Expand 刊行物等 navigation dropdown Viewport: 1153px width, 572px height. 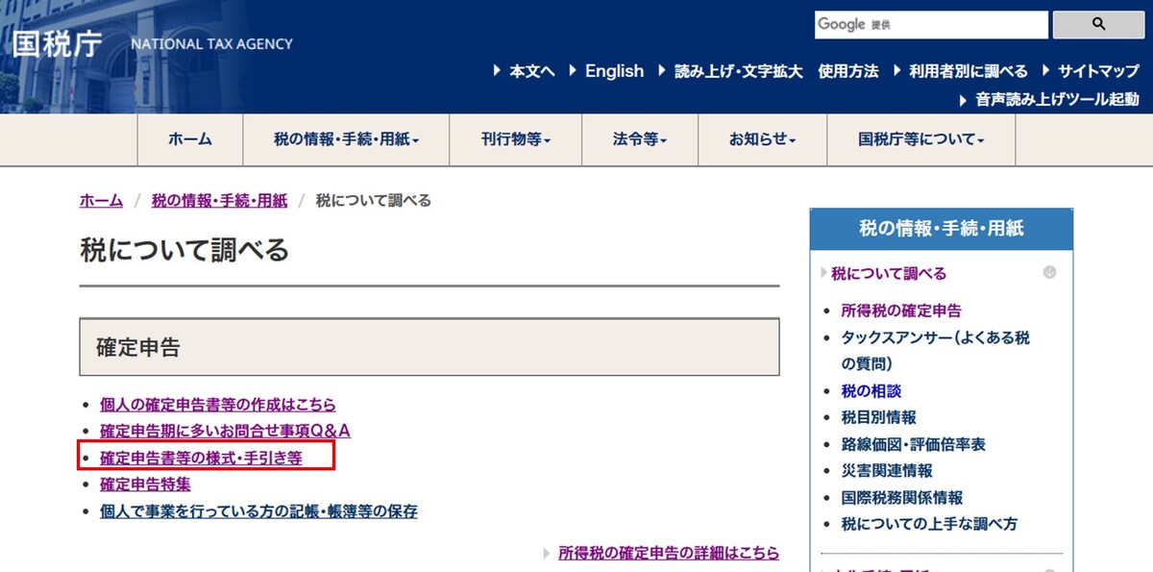coord(516,139)
